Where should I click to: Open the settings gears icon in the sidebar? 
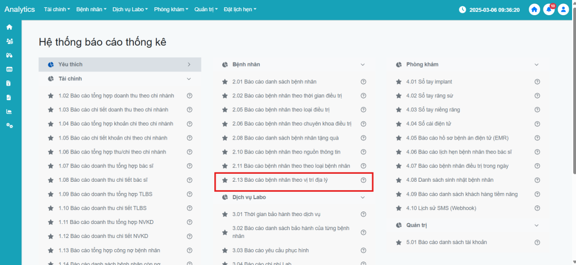point(9,125)
